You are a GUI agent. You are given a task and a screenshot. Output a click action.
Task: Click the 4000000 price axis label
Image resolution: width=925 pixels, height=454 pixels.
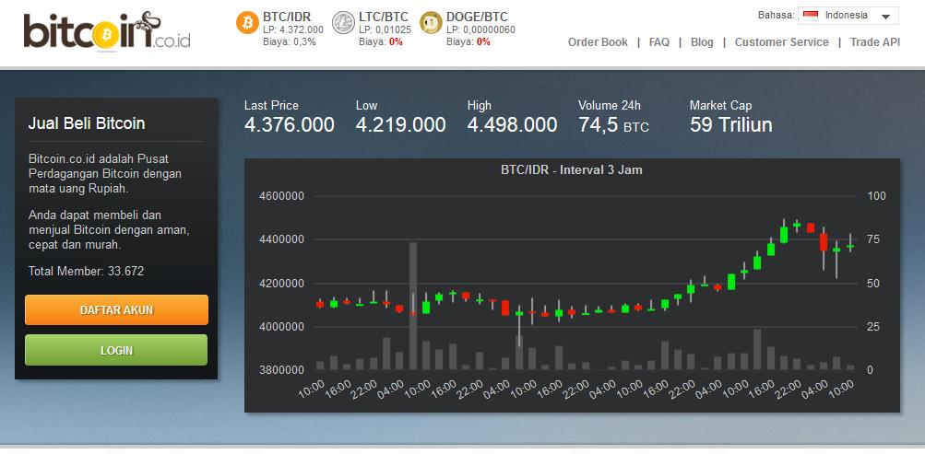pyautogui.click(x=281, y=327)
